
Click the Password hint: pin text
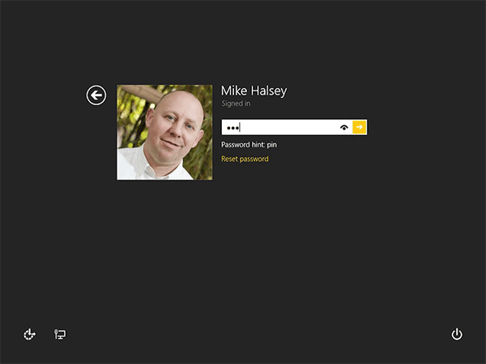pos(249,145)
